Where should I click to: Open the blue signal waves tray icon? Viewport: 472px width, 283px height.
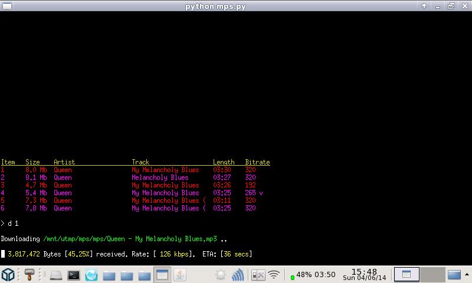(238, 275)
